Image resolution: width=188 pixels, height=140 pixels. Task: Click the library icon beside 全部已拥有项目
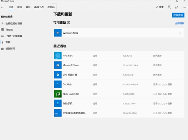[x=3, y=23]
